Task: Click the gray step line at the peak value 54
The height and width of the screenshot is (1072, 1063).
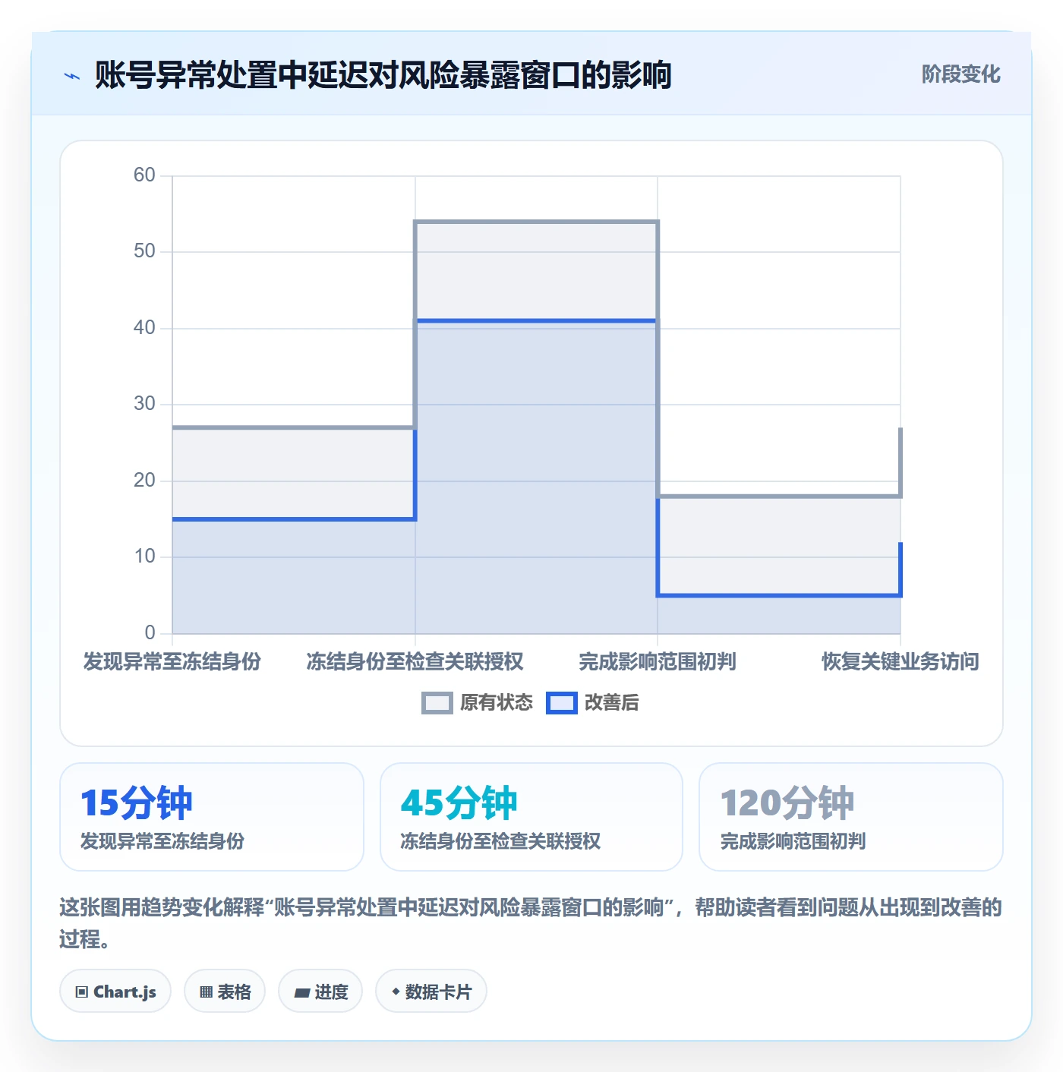Action: click(536, 222)
